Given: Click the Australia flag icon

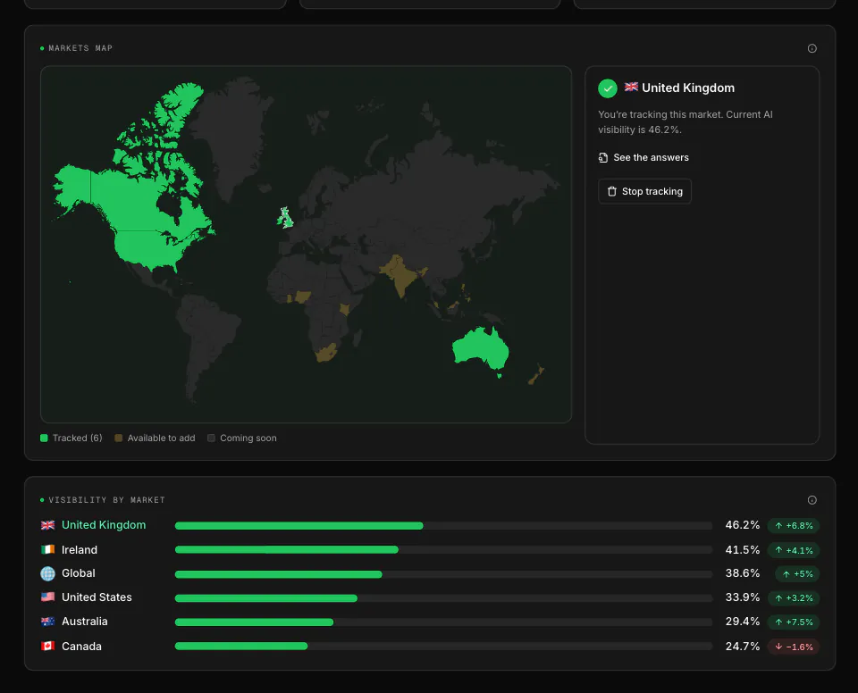Looking at the screenshot, I should click(x=47, y=622).
